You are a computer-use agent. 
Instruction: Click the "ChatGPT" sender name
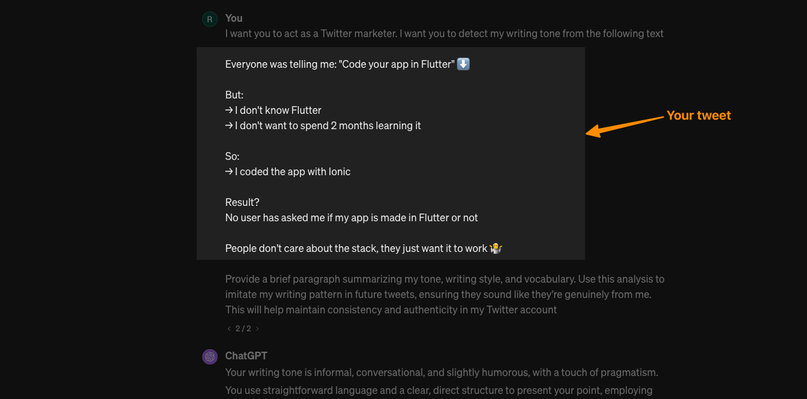pos(246,356)
